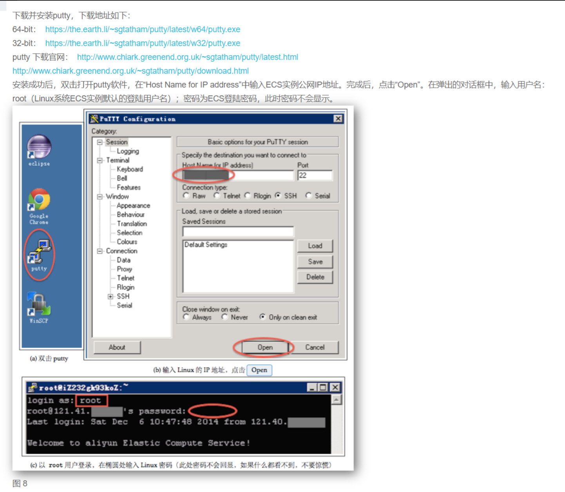The width and height of the screenshot is (565, 492).
Task: Select Proxy under Connection
Action: pos(124,269)
